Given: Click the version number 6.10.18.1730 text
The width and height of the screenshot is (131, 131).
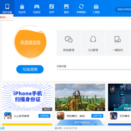Looking at the screenshot, I should coord(70,128).
